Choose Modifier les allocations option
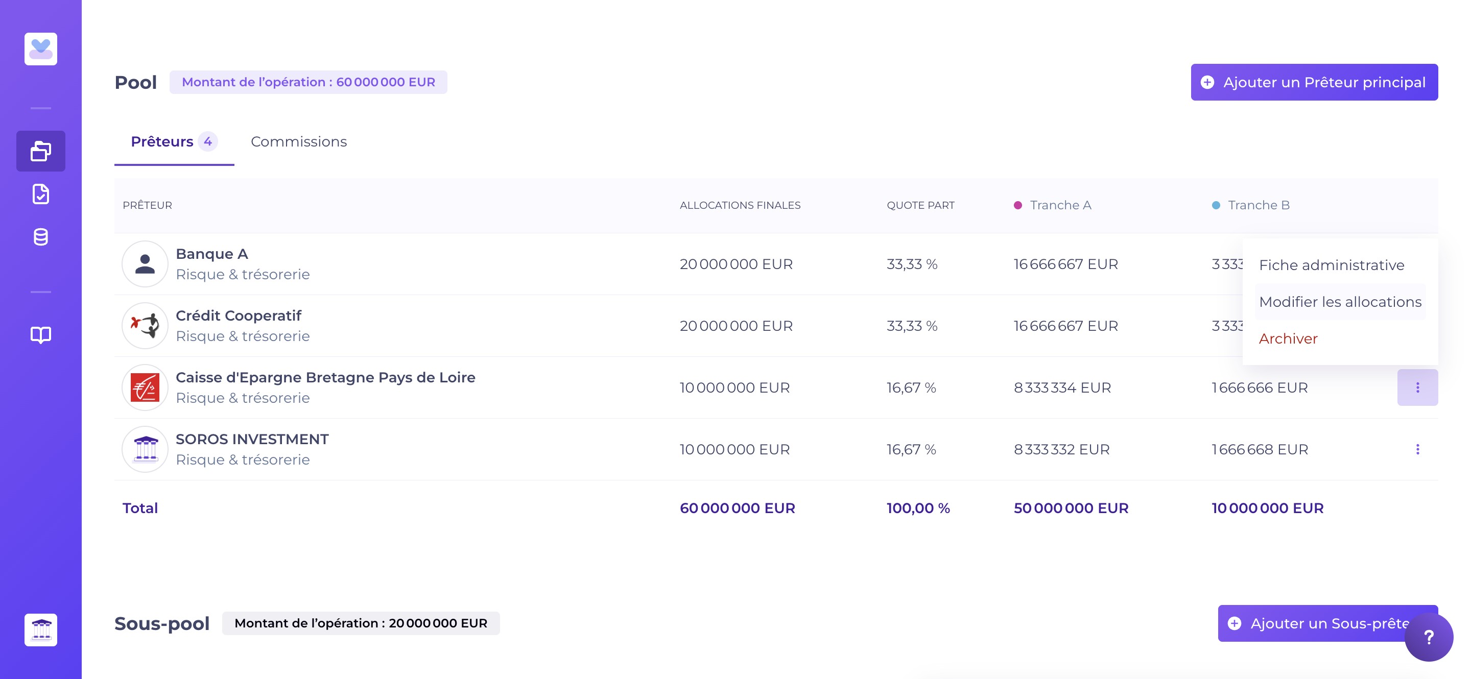The image size is (1471, 679). pyautogui.click(x=1340, y=302)
